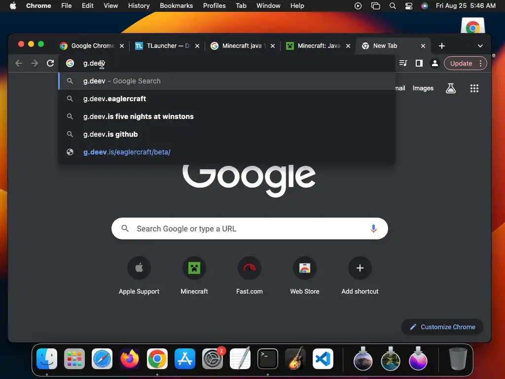Open the Profiles menu
This screenshot has height=379, width=505.
(x=214, y=6)
